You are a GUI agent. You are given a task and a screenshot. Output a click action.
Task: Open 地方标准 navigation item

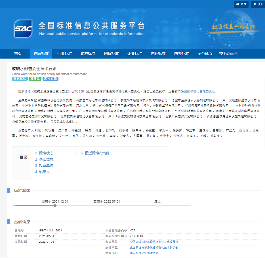point(88,54)
